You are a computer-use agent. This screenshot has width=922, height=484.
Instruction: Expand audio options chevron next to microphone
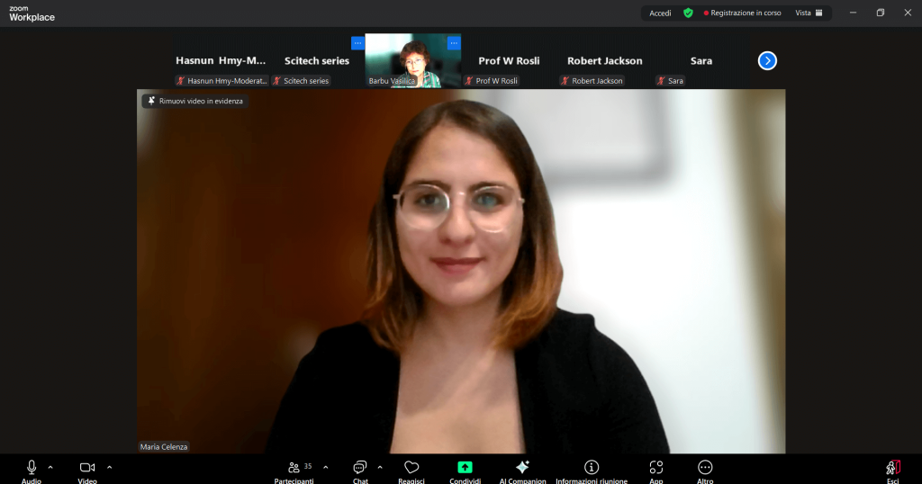pos(50,467)
